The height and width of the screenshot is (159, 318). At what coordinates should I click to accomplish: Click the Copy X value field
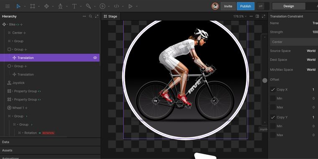point(313,90)
